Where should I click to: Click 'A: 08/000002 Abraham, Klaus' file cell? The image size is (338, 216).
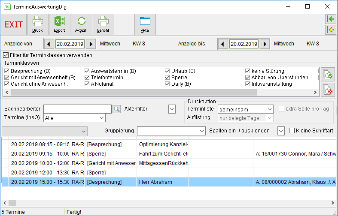tap(295, 182)
